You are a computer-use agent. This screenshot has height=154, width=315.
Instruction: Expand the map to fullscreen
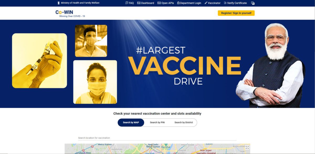[247, 147]
